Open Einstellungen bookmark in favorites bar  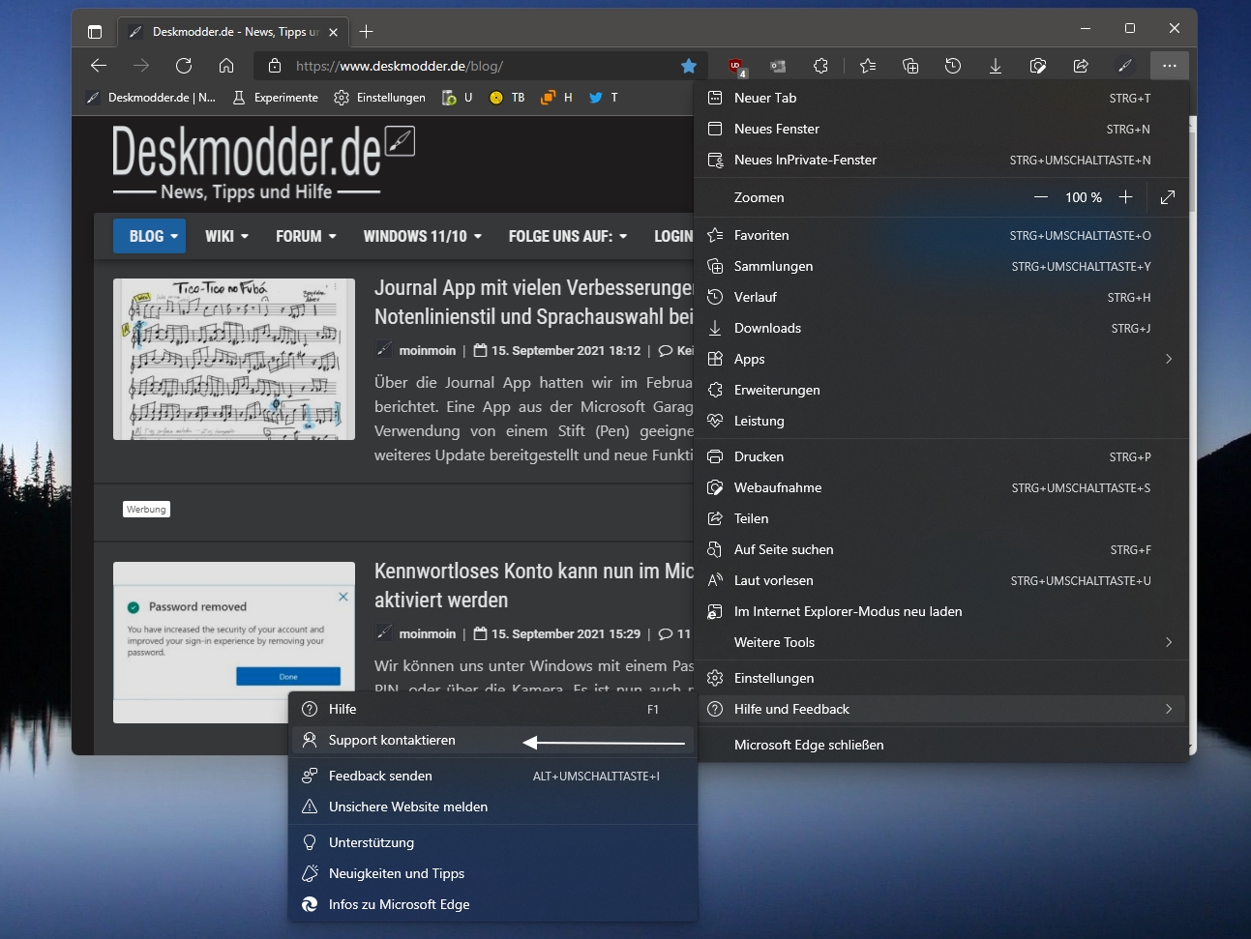379,98
